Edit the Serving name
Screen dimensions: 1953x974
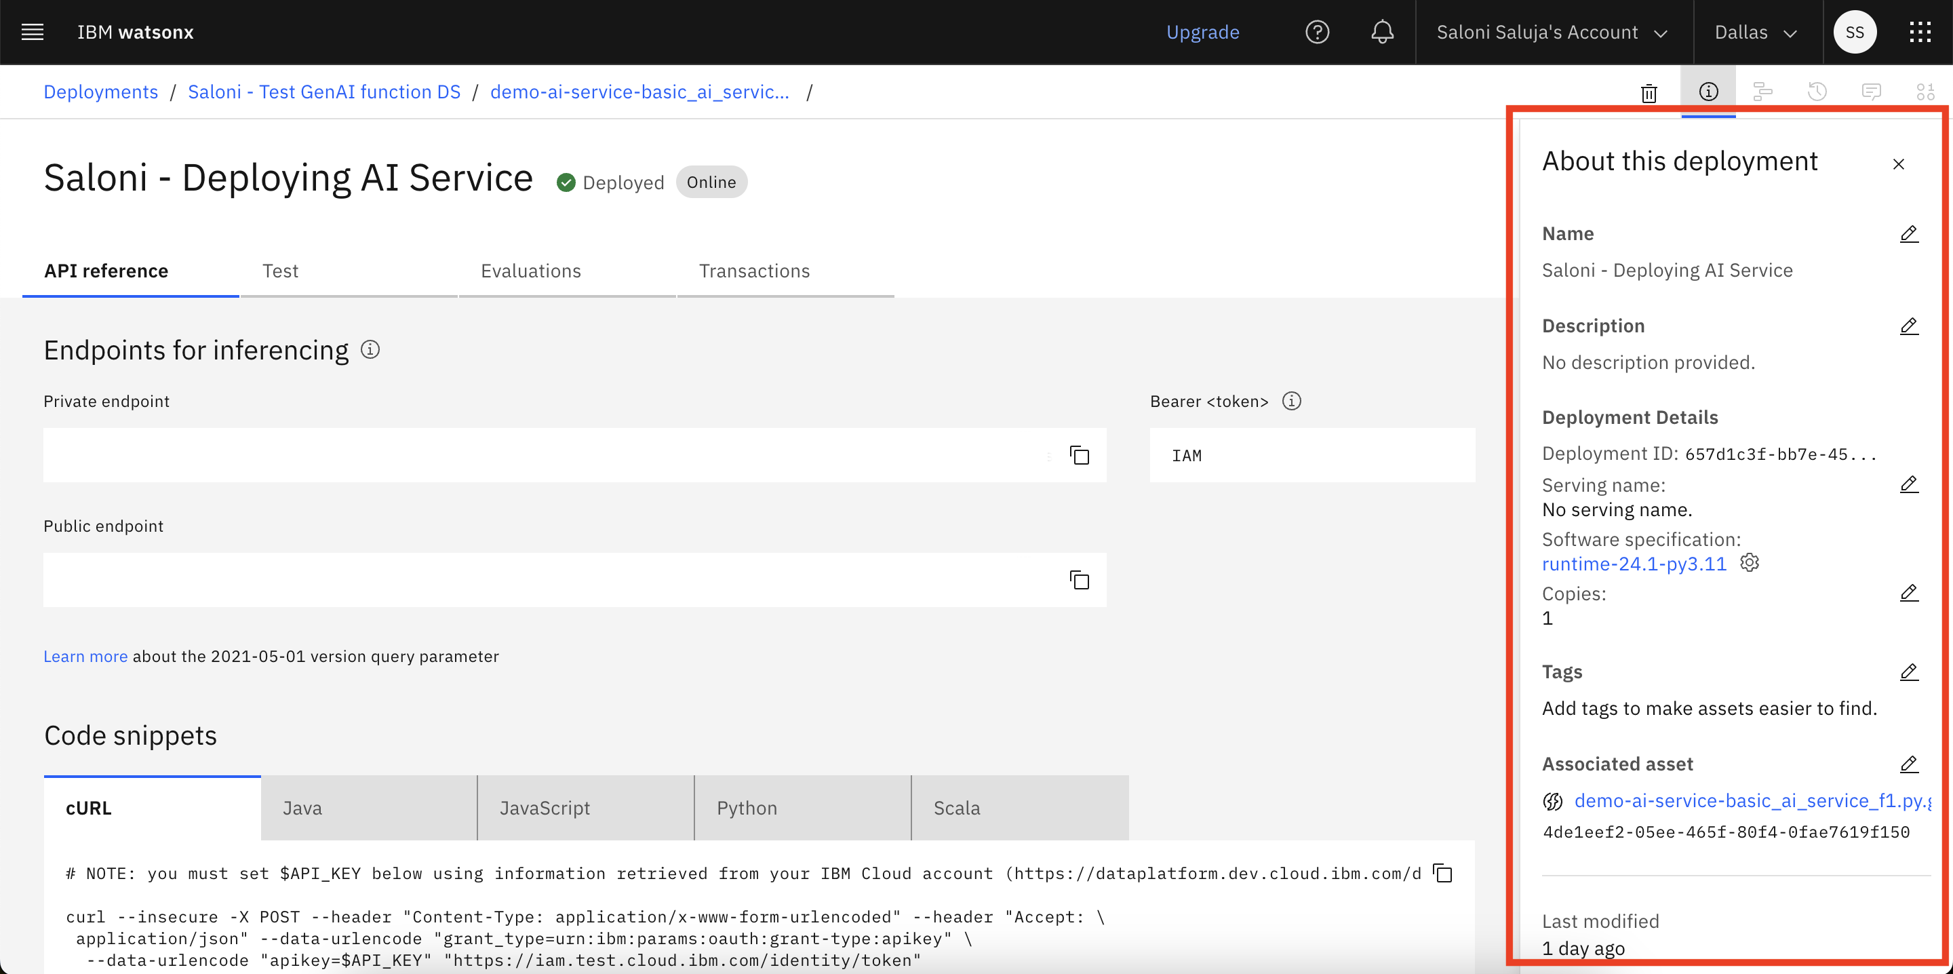tap(1909, 484)
